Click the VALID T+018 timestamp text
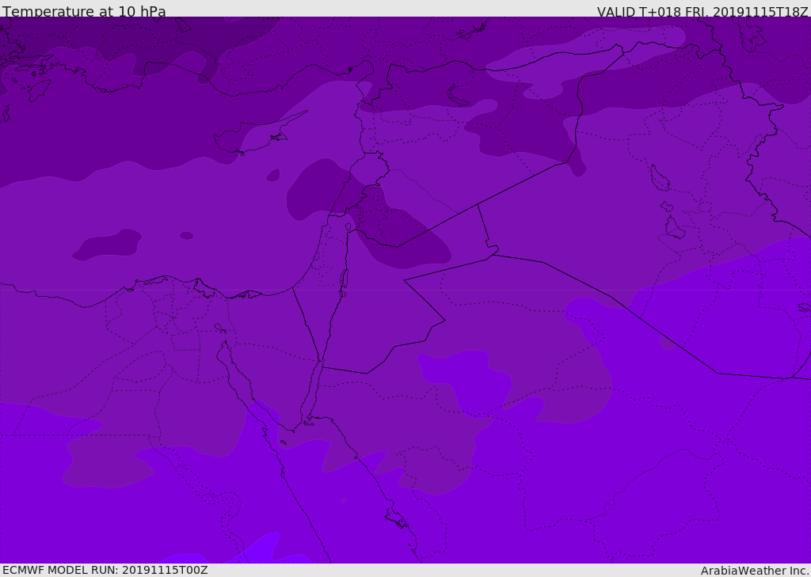811x577 pixels. pyautogui.click(x=702, y=12)
